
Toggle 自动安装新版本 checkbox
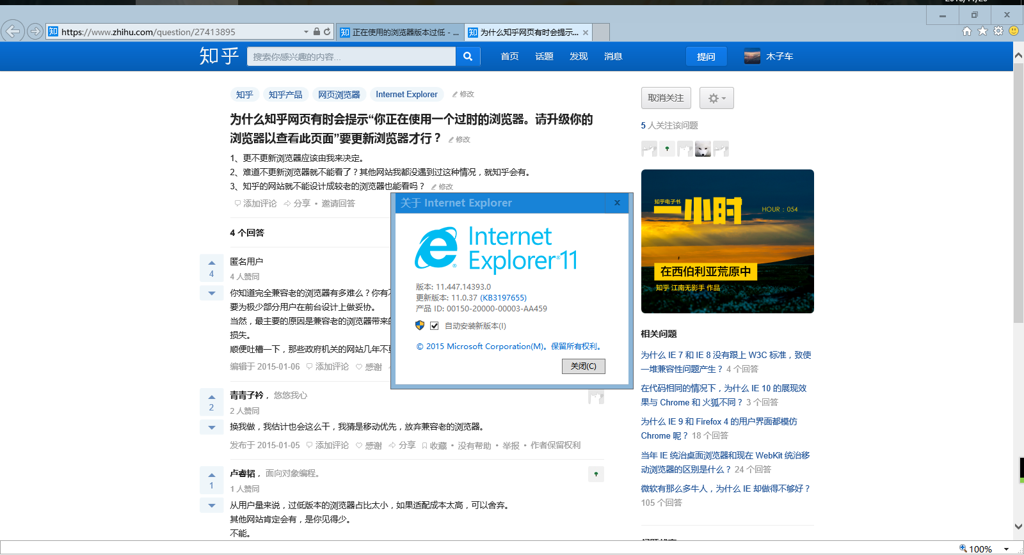coord(435,326)
